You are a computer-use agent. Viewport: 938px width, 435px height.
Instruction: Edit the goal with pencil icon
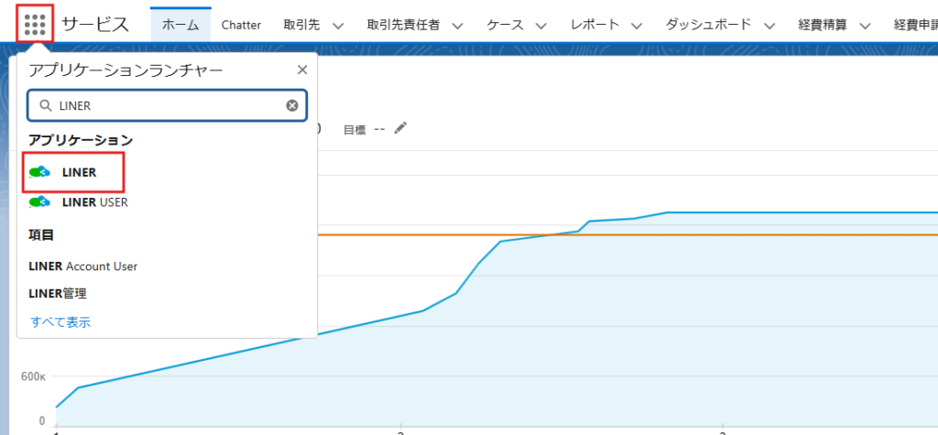[400, 129]
